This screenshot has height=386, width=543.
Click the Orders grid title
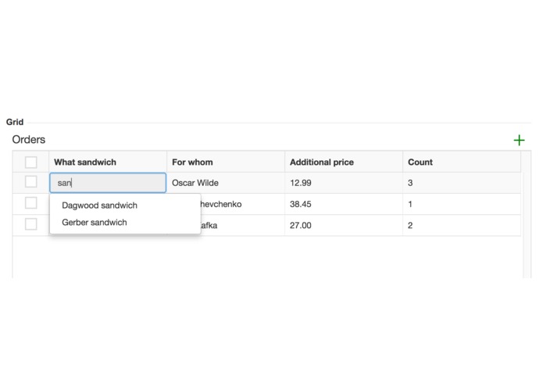coord(29,140)
